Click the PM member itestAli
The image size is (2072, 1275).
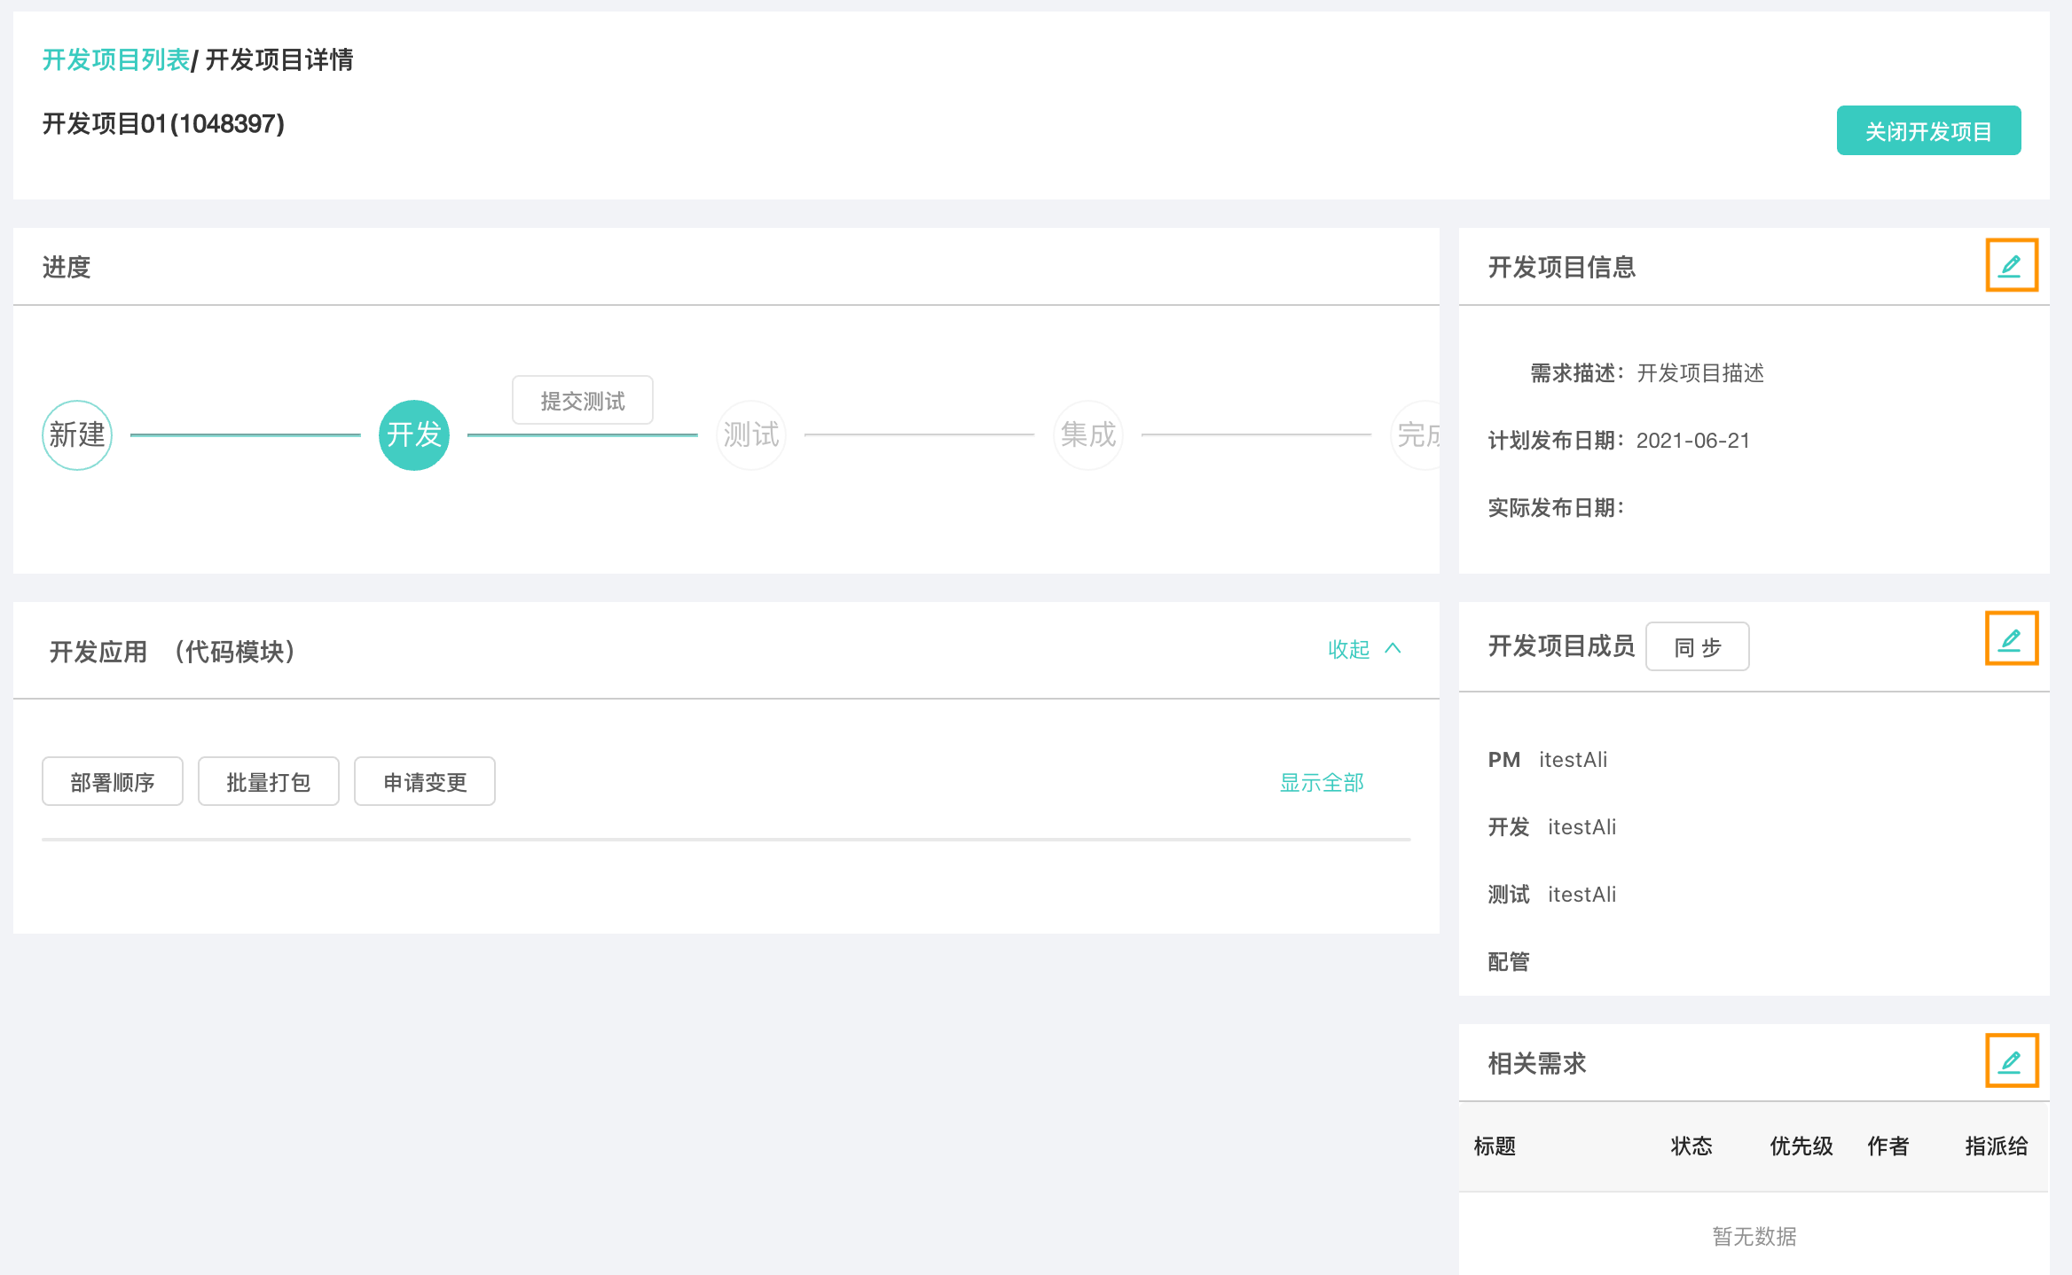coord(1574,760)
